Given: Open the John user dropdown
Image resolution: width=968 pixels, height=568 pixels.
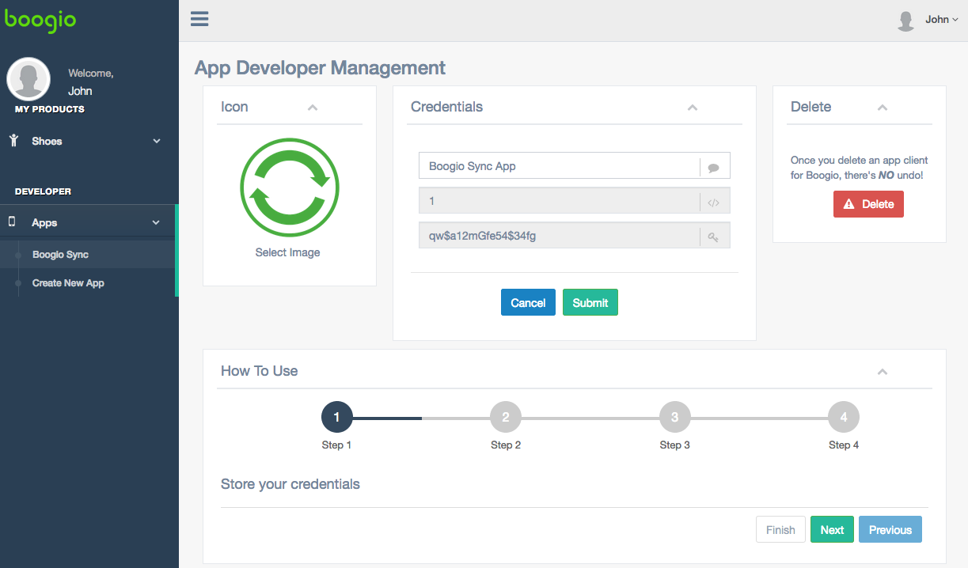Looking at the screenshot, I should tap(942, 20).
